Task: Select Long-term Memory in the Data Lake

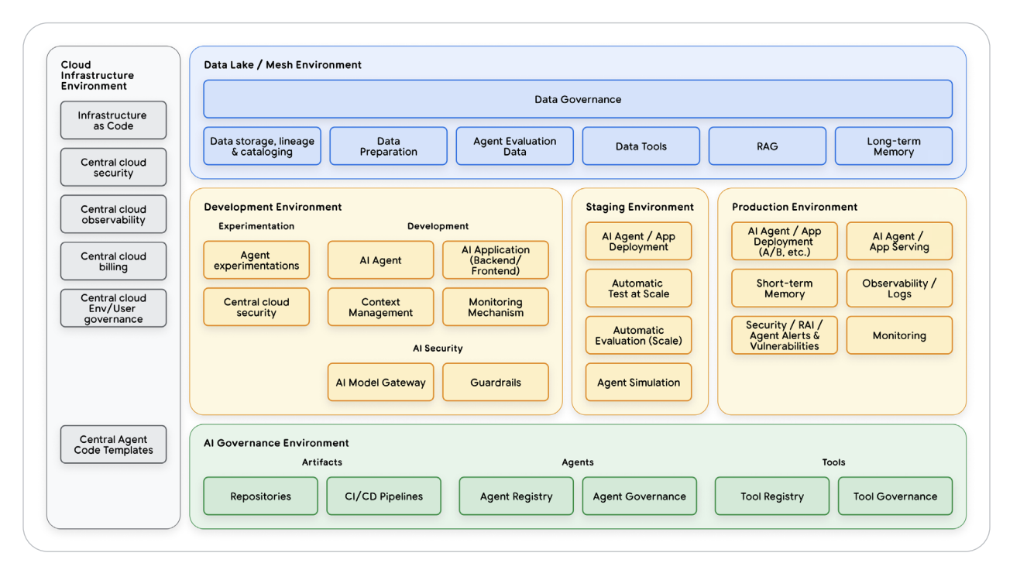Action: (x=893, y=146)
